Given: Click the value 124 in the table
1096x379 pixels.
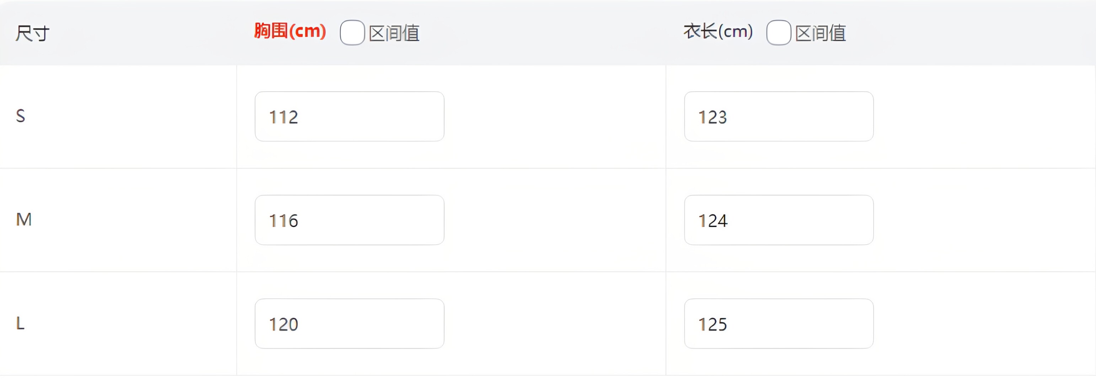Looking at the screenshot, I should pos(713,221).
